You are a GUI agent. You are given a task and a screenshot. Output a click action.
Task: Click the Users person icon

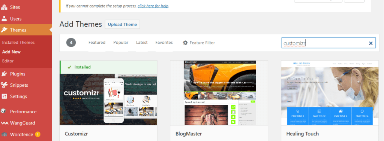coord(4,19)
